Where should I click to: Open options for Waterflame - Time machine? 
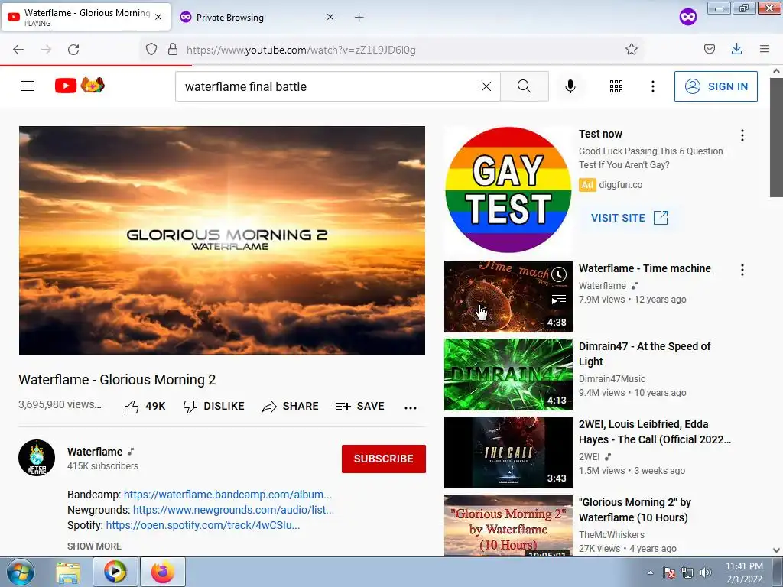point(742,270)
